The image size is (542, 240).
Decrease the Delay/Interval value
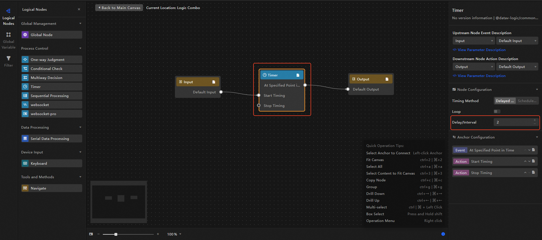[x=535, y=124]
